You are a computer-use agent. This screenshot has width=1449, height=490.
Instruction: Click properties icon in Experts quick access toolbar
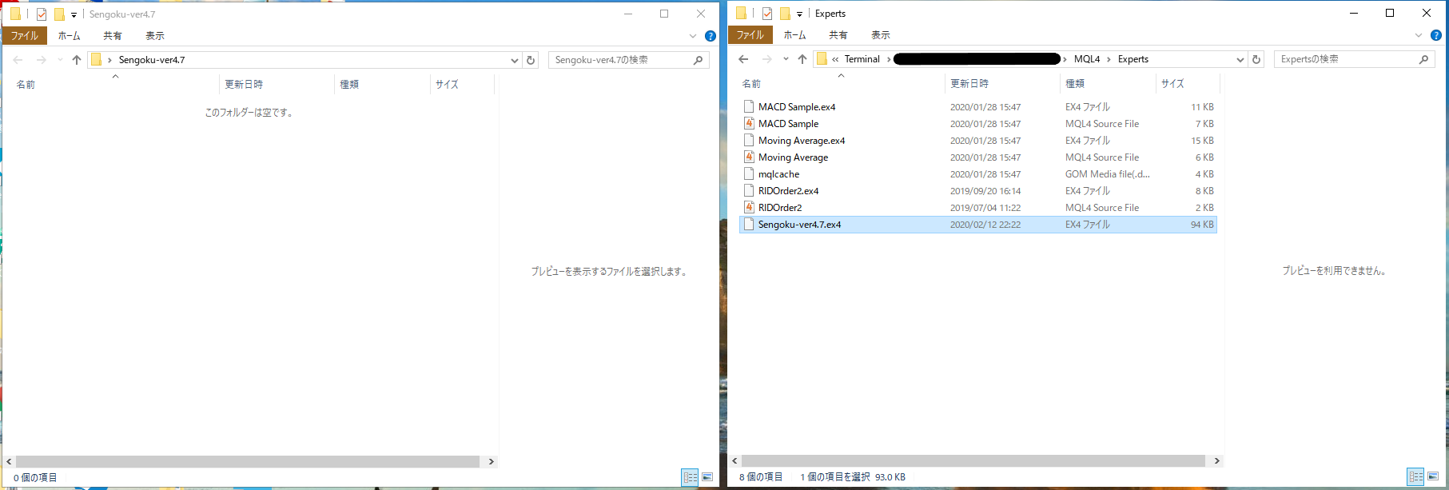767,14
